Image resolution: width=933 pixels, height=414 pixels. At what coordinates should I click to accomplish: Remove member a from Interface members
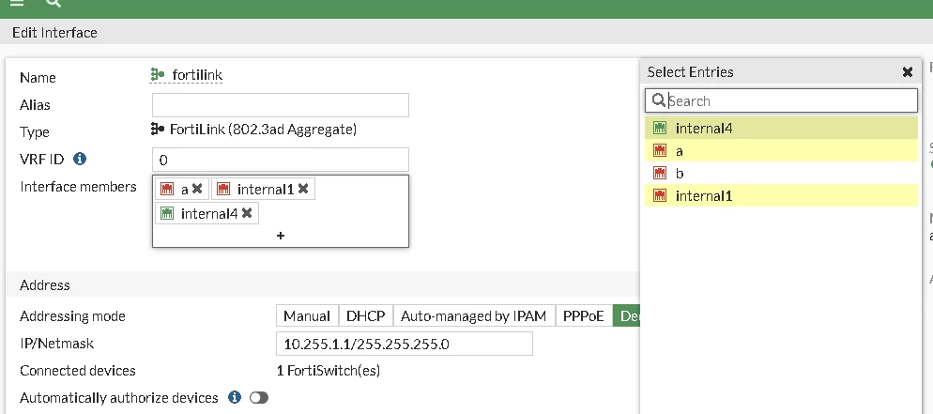197,189
